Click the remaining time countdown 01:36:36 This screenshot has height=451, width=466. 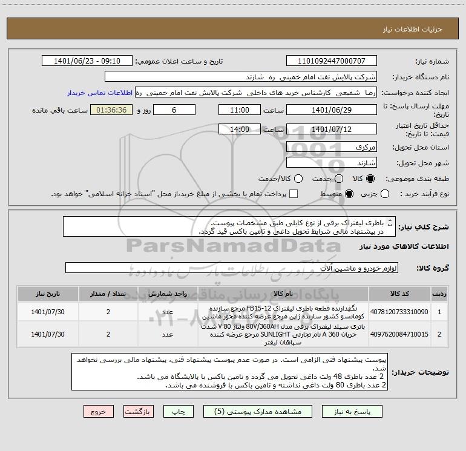coord(111,110)
